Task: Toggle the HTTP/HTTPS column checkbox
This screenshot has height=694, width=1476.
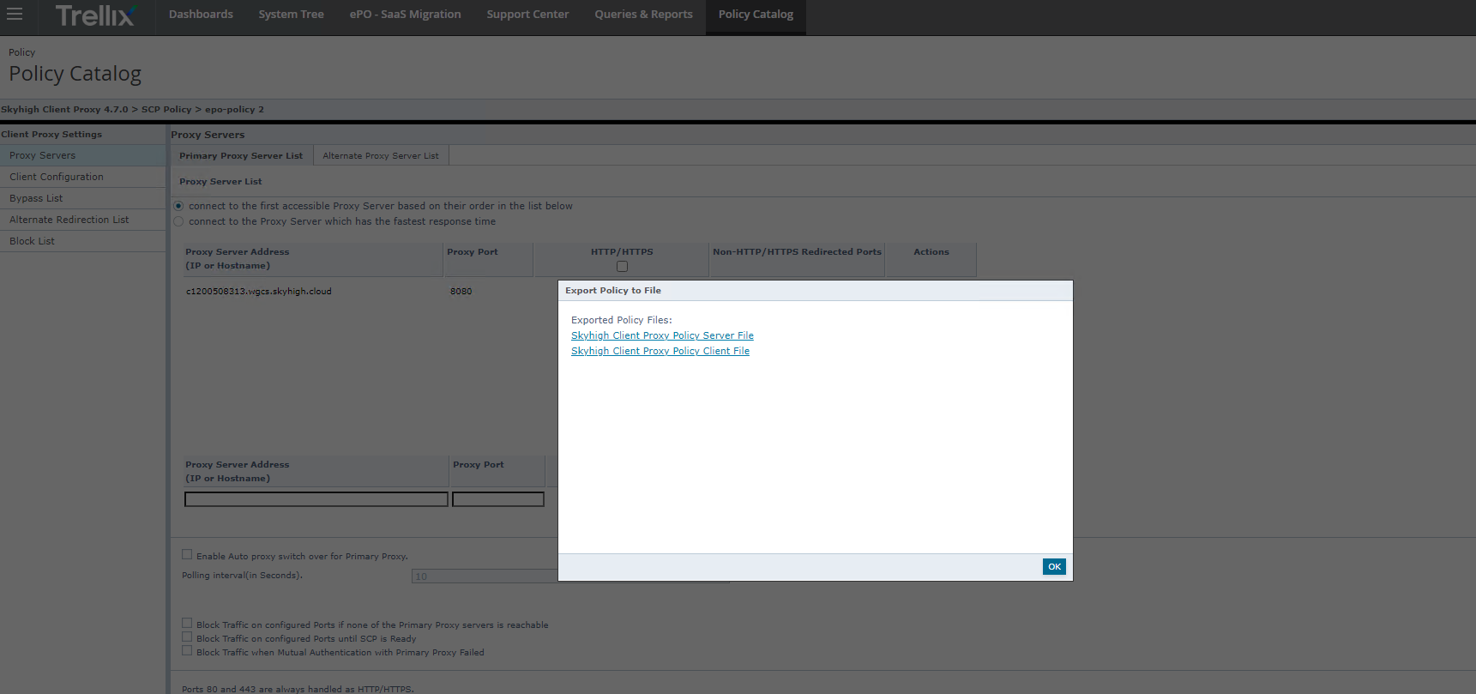Action: [622, 267]
